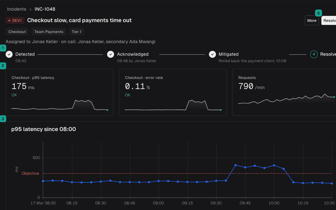Click the Detected step checkmark icon
This screenshot has width=336, height=210.
9,54
